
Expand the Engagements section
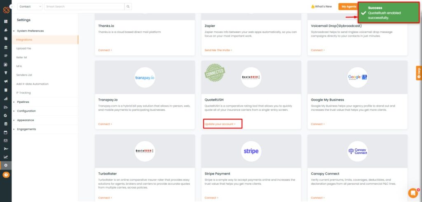[x=26, y=129]
